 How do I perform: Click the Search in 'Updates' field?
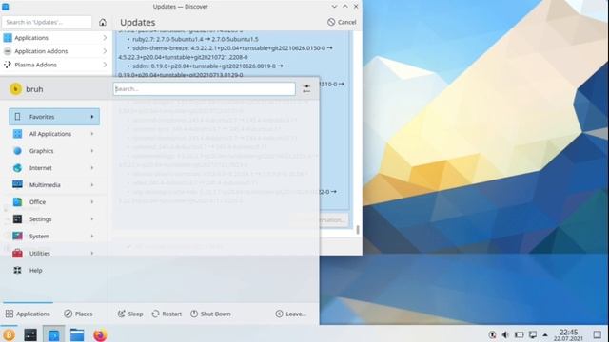pos(47,22)
